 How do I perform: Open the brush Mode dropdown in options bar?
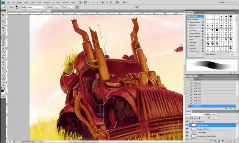pos(36,7)
